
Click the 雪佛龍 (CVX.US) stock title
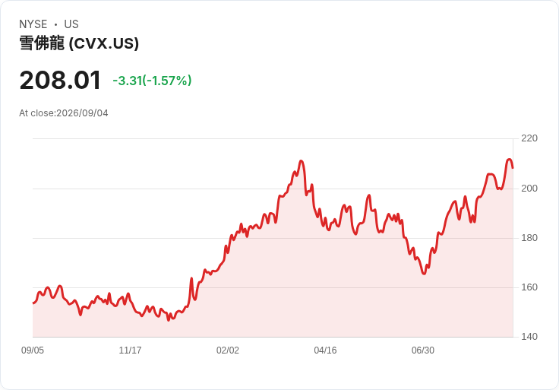coord(79,43)
